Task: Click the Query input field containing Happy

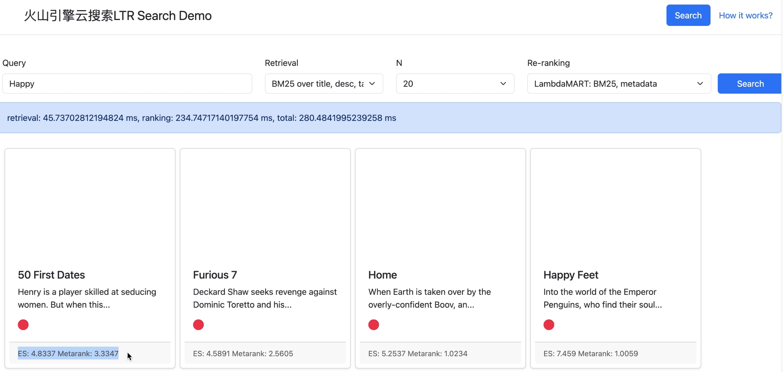Action: [127, 84]
